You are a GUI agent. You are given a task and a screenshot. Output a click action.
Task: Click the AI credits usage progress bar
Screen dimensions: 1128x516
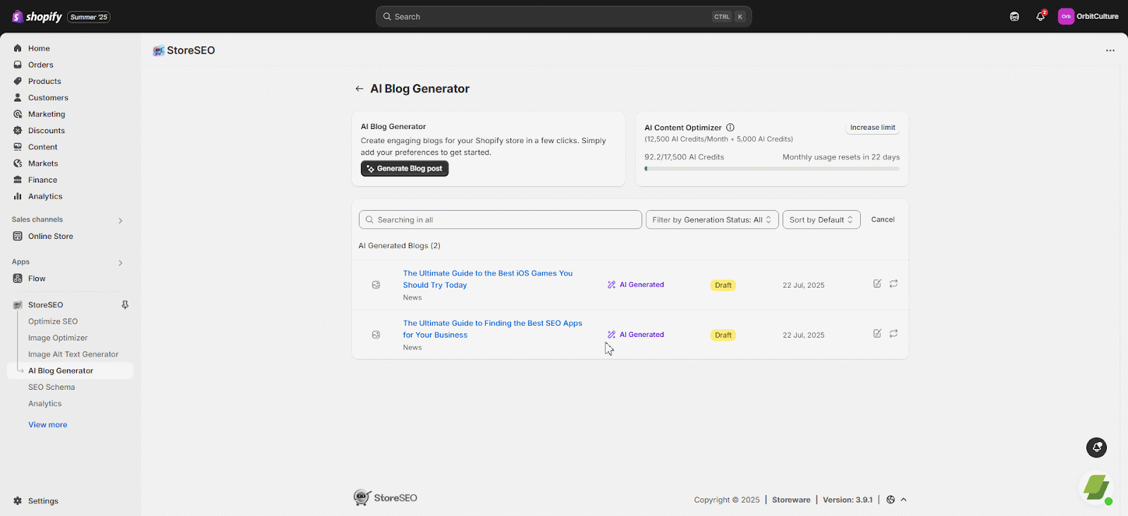(x=771, y=168)
